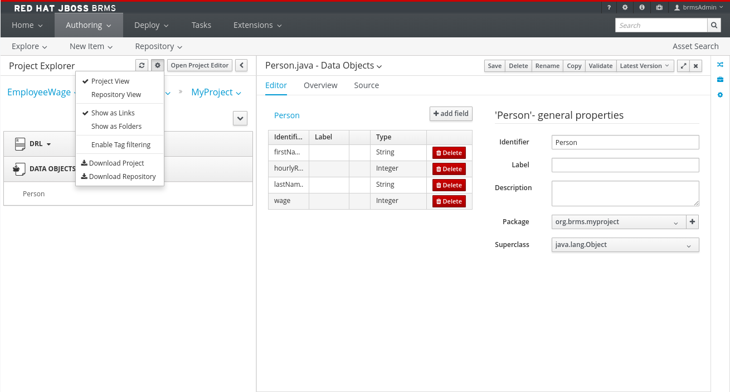Enable Tag filtering
Image resolution: width=730 pixels, height=392 pixels.
[x=121, y=145]
